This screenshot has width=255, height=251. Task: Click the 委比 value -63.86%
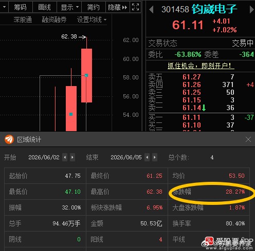[188, 55]
